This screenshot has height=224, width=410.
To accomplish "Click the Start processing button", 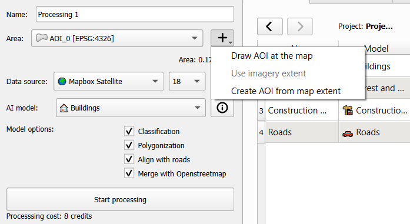I will [x=120, y=199].
